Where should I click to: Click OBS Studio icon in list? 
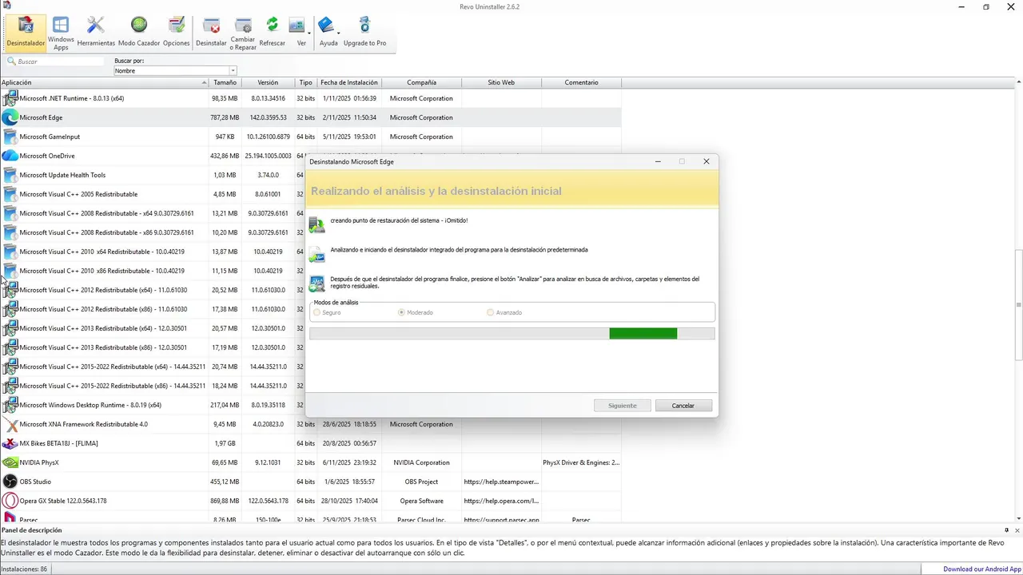(10, 482)
